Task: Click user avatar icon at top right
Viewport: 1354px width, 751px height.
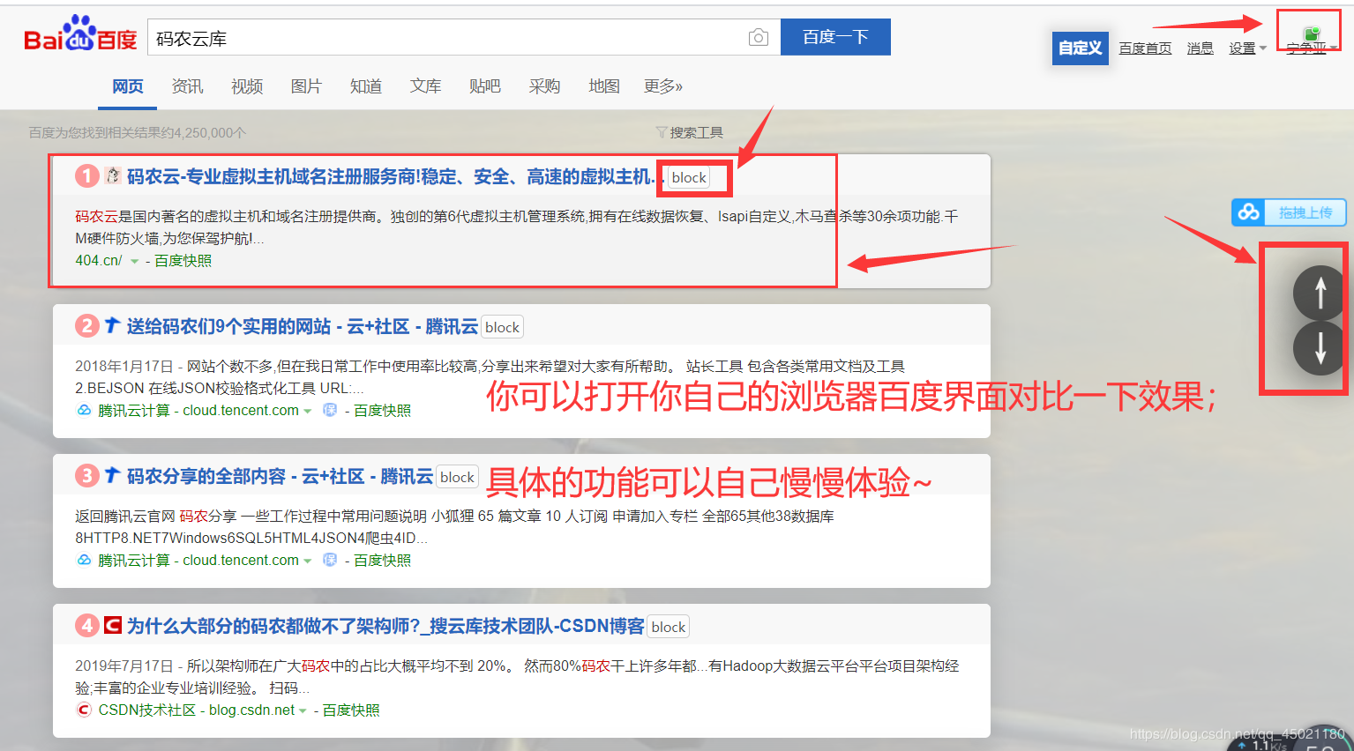Action: [x=1312, y=33]
